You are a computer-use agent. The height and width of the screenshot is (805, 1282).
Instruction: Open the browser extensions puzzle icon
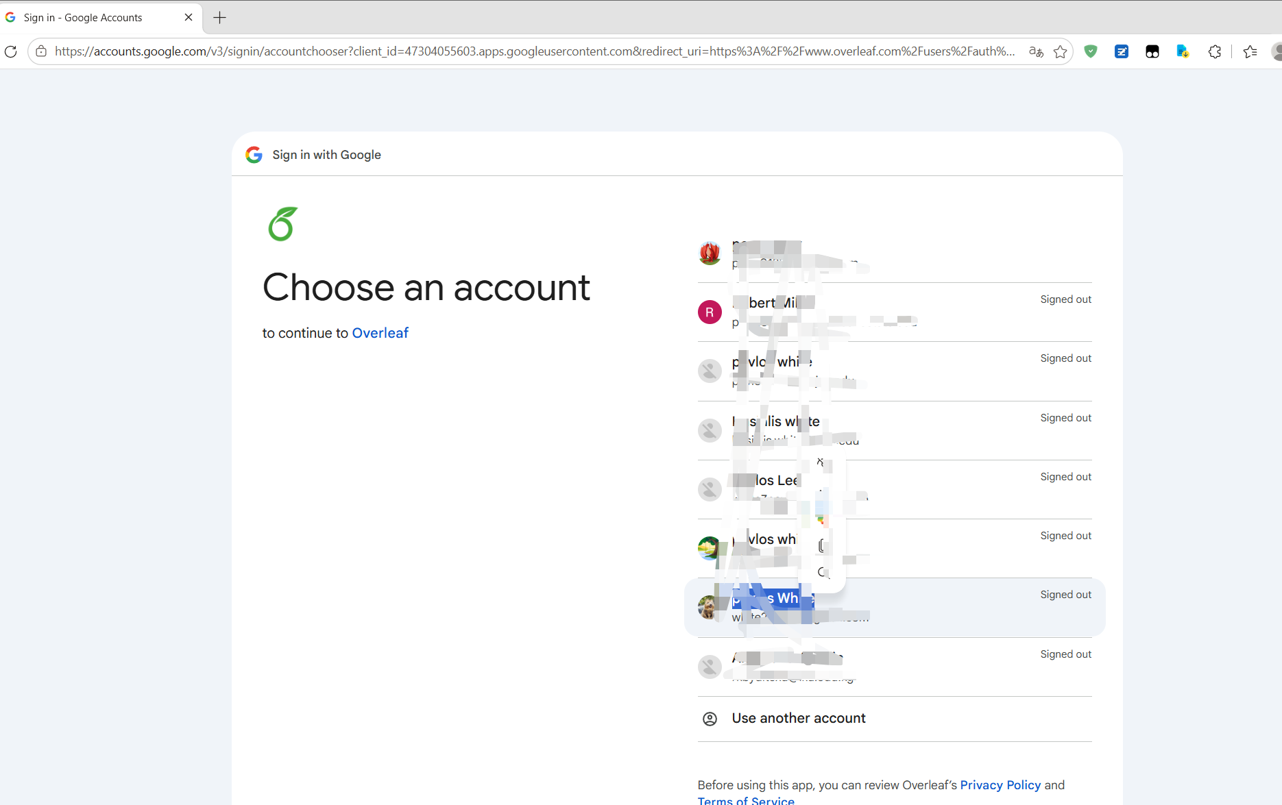(1215, 51)
